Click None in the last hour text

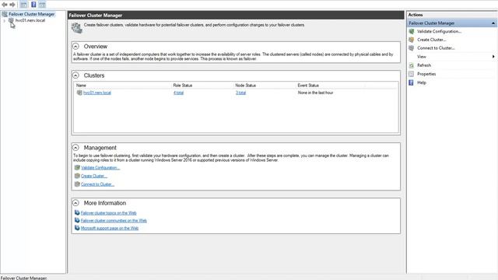click(x=315, y=93)
